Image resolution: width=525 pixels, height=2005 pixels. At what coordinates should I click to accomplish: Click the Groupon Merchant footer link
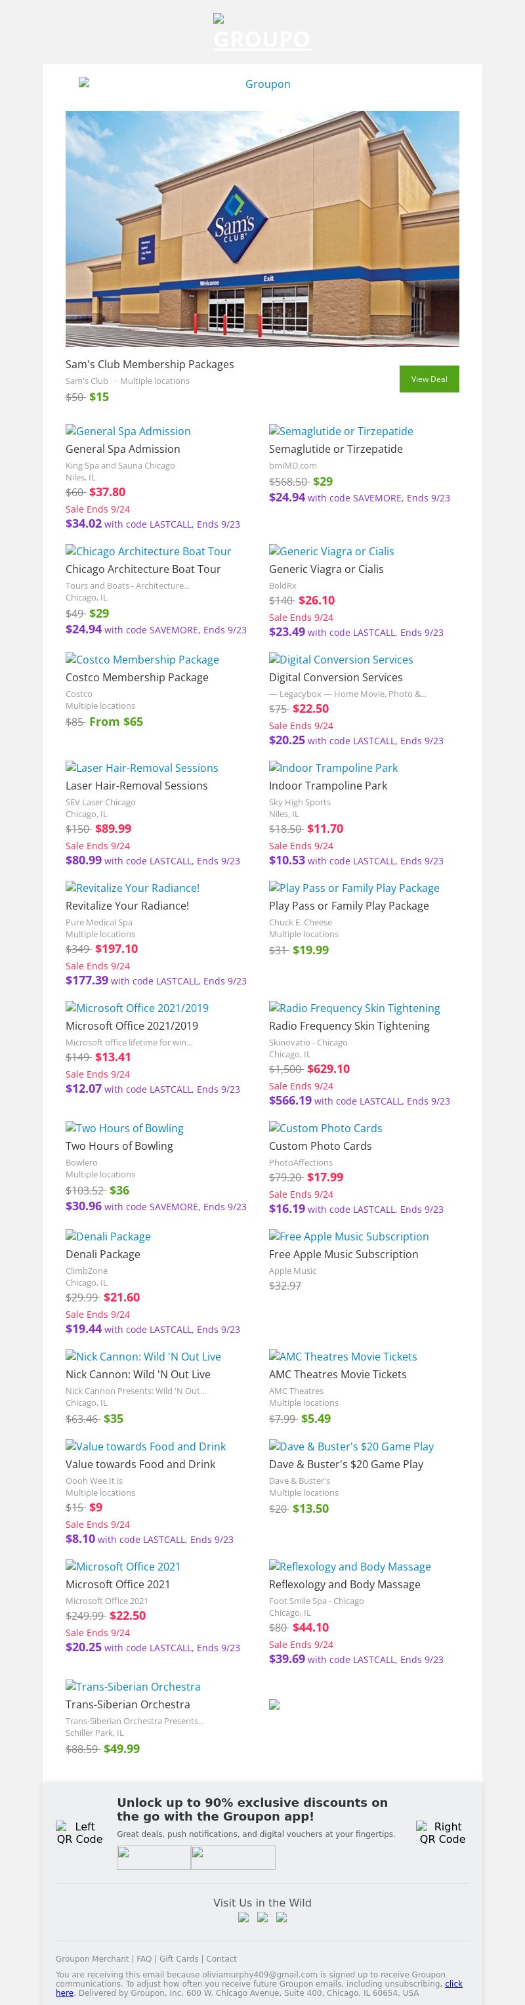(92, 1959)
